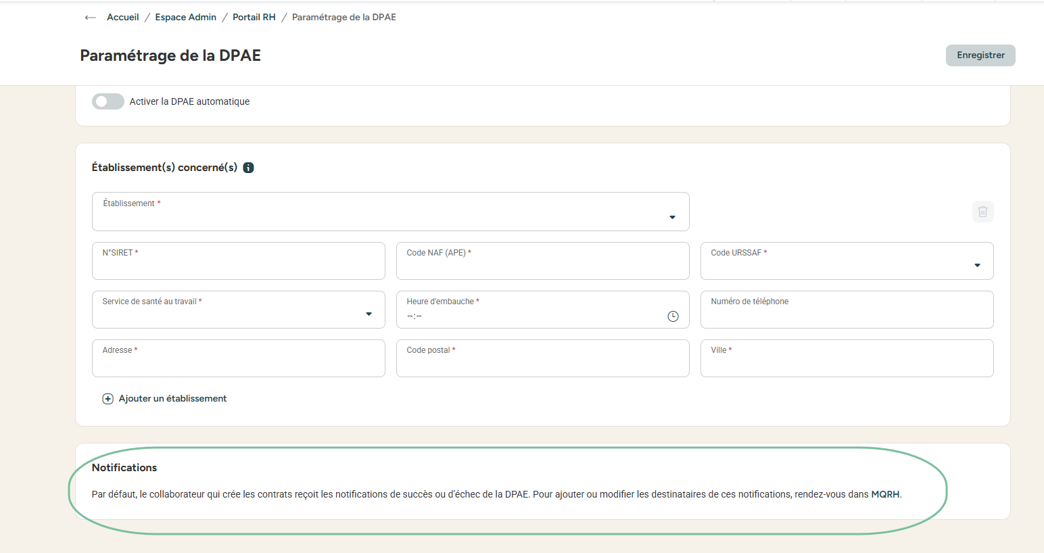Click the plus icon for Ajouter un établissement
The image size is (1044, 553).
click(108, 399)
